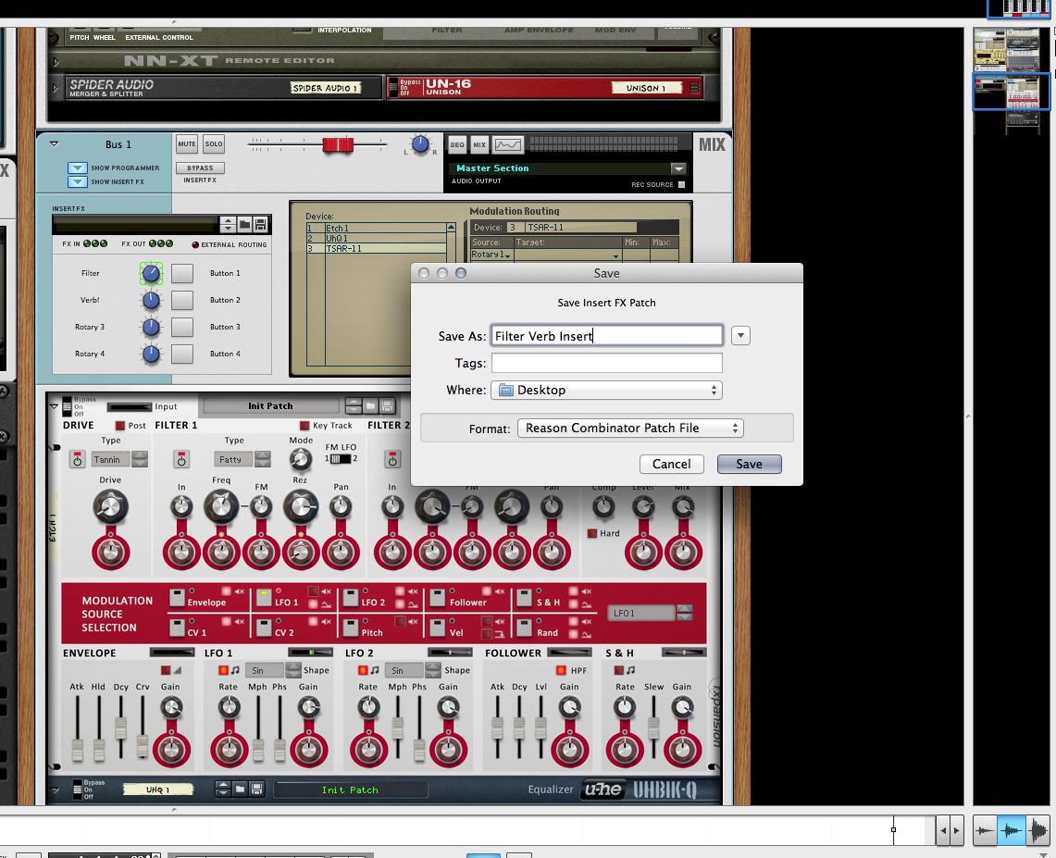This screenshot has height=858, width=1056.
Task: Open the UHQ 1 browse patch folder icon
Action: click(240, 789)
